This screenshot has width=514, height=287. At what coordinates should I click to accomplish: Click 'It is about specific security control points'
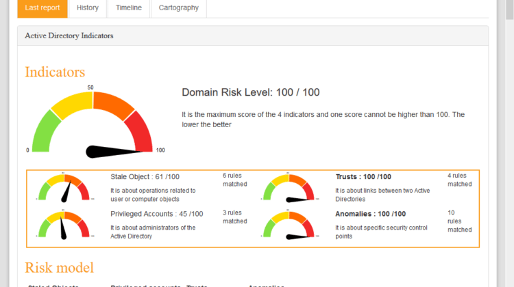coord(381,232)
